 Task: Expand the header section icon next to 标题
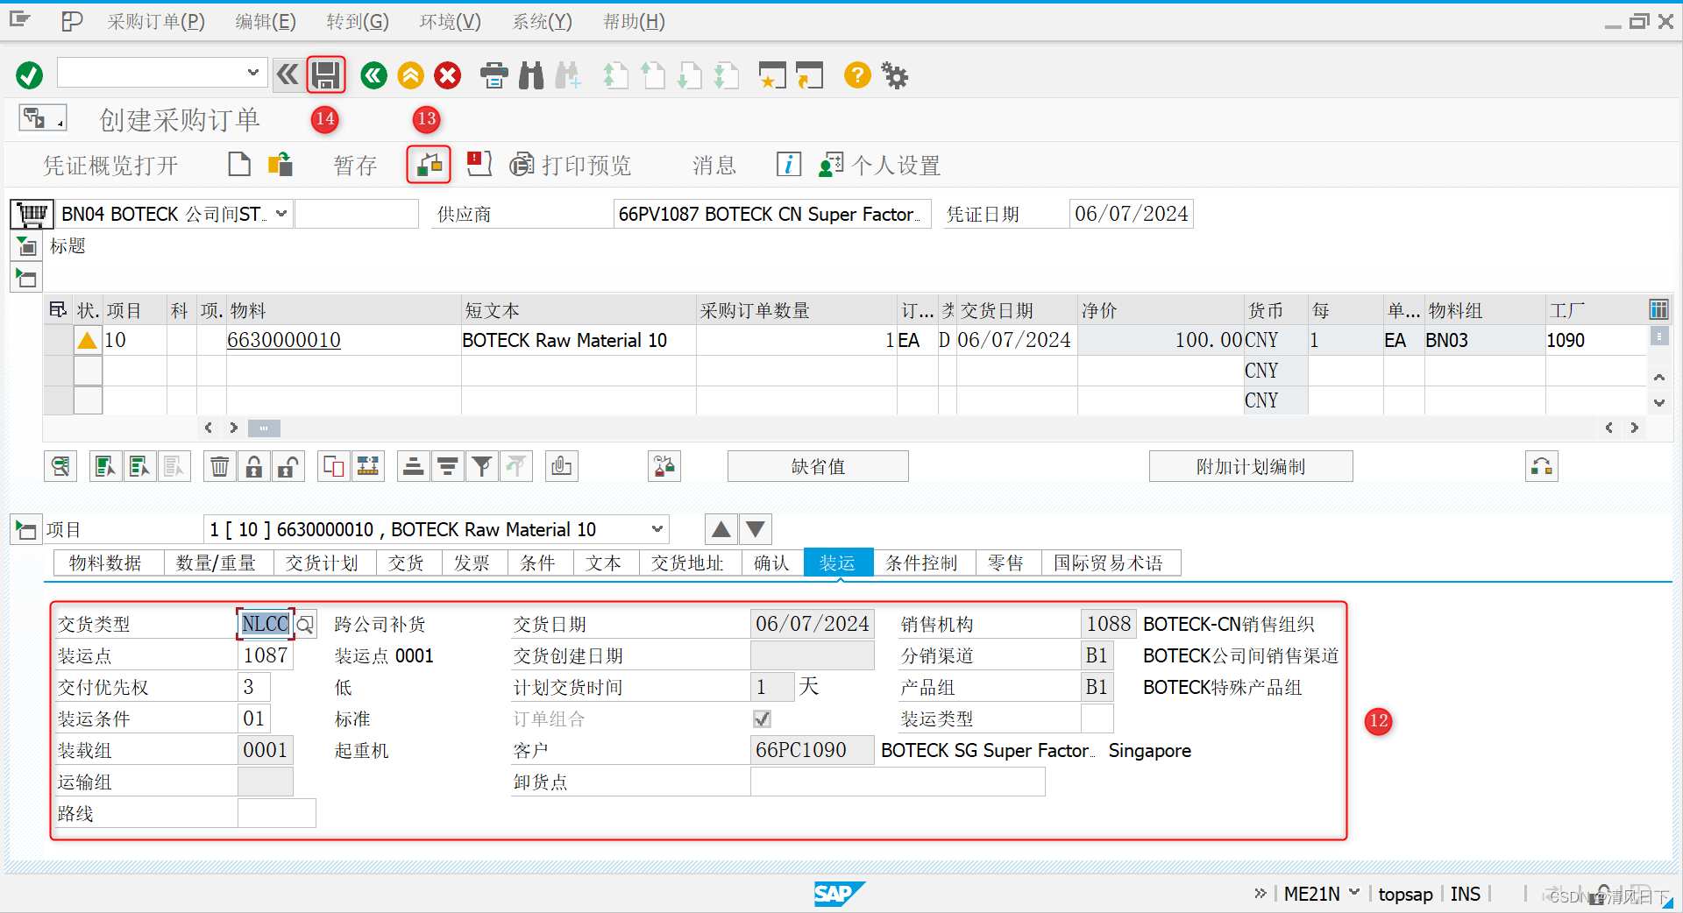25,246
